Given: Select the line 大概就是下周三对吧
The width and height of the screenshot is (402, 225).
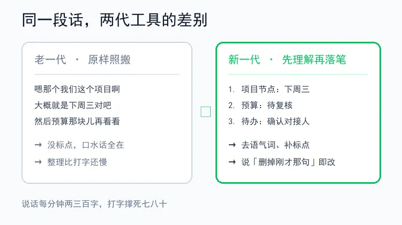Looking at the screenshot, I should coord(73,106).
